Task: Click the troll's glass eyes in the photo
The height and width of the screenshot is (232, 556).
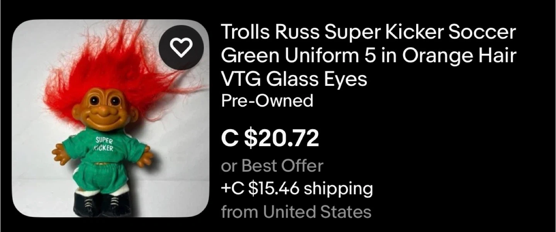Action: [x=103, y=101]
